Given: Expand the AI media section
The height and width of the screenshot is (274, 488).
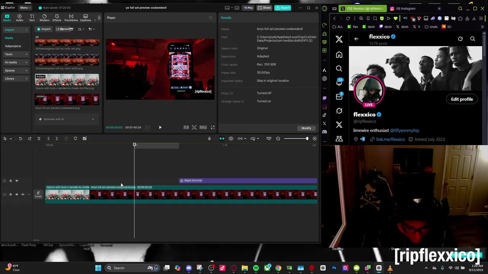Looking at the screenshot, I should pyautogui.click(x=16, y=62).
